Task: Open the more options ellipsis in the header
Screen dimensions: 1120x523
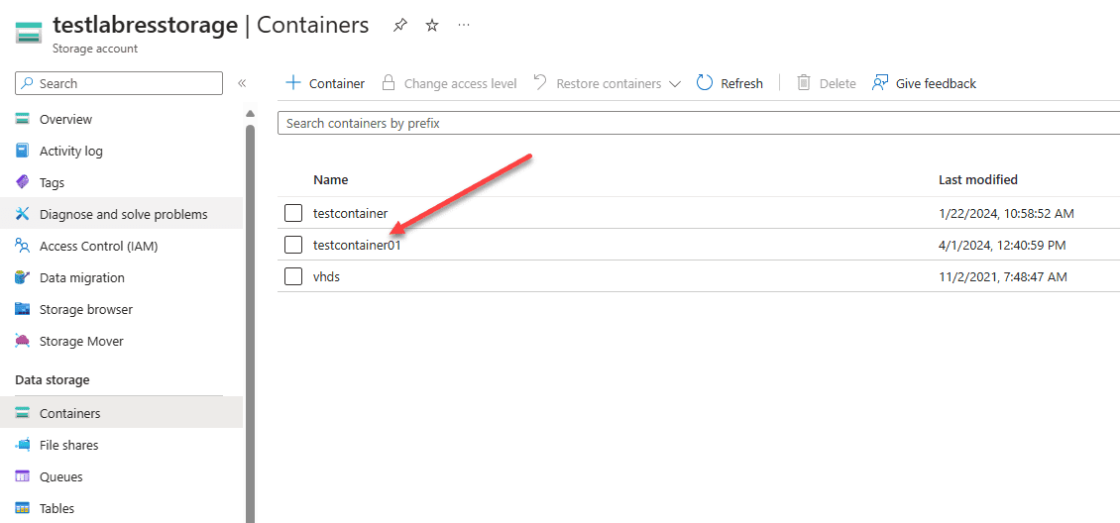Action: coord(464,24)
